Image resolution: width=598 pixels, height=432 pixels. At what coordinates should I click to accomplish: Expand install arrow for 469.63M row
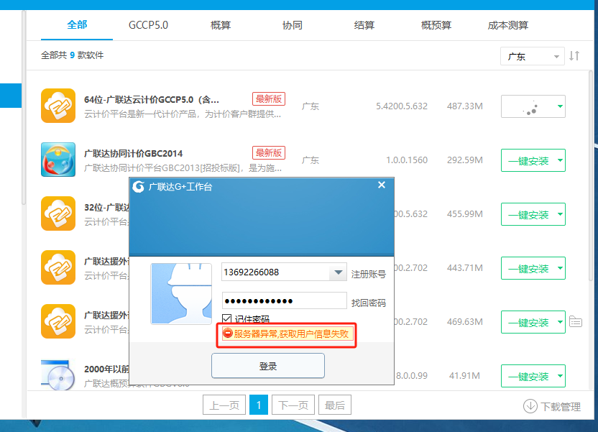[x=560, y=322]
